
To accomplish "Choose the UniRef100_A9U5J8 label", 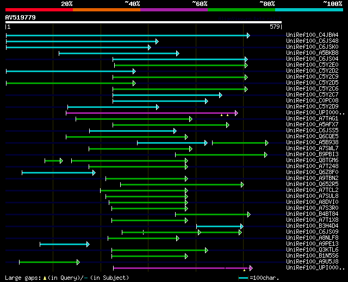I will click(312, 262).
